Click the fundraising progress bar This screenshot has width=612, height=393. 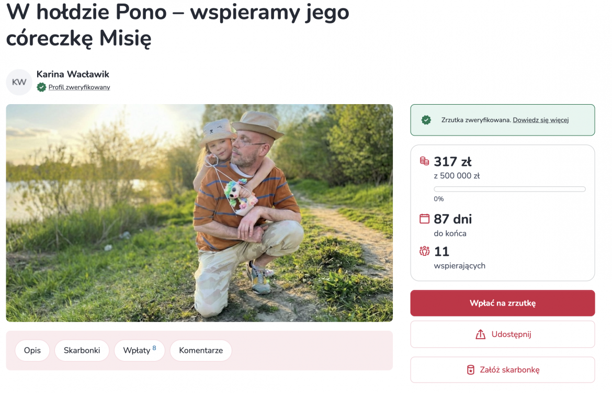click(509, 189)
